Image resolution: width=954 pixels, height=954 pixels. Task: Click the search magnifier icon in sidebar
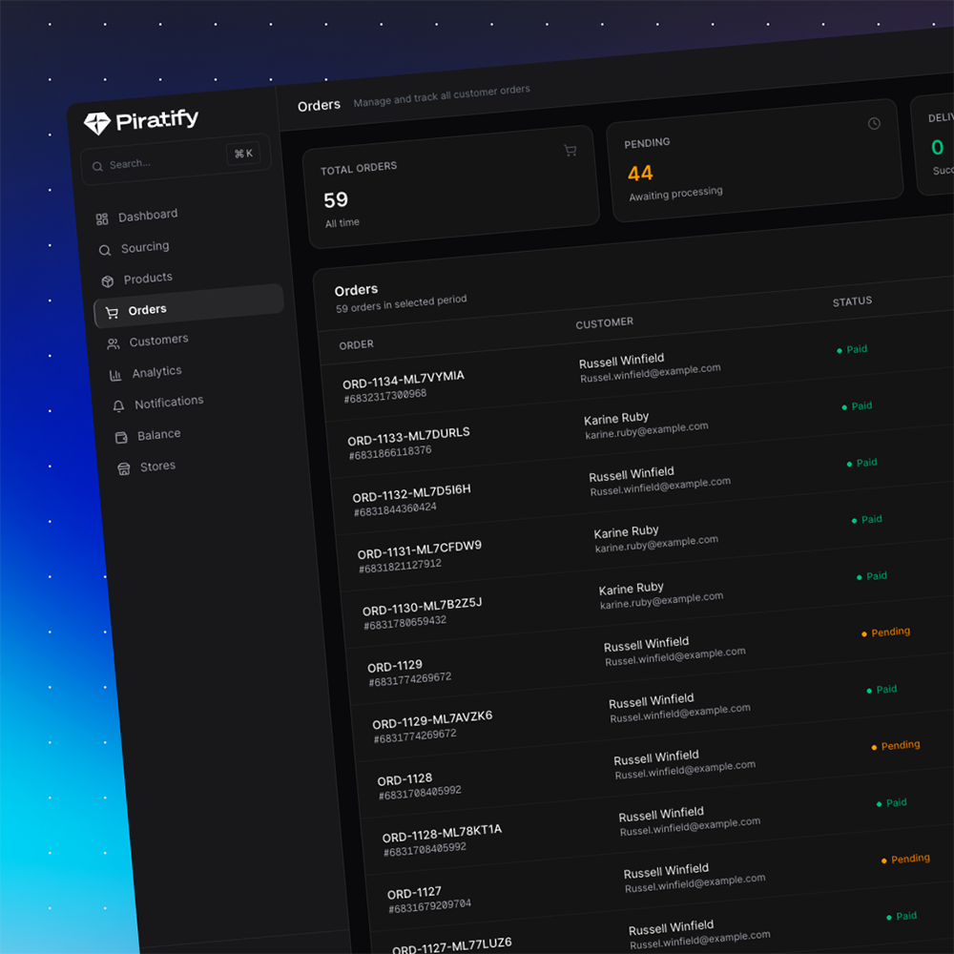(x=97, y=167)
